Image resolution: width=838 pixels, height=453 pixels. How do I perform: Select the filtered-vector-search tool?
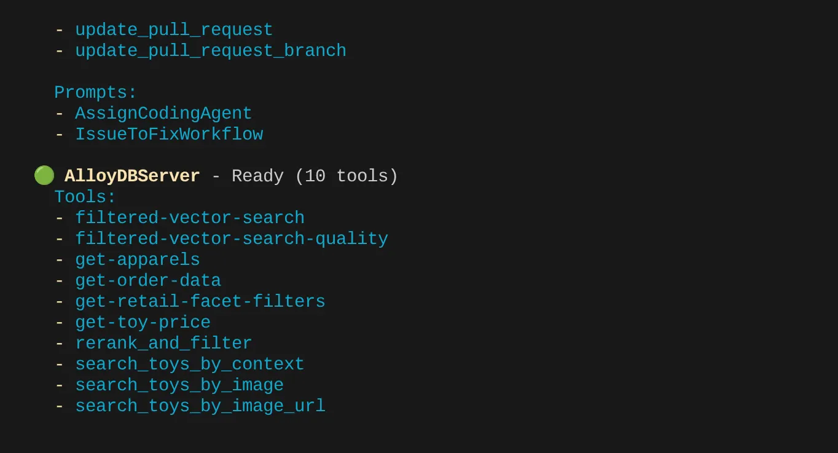coord(190,218)
